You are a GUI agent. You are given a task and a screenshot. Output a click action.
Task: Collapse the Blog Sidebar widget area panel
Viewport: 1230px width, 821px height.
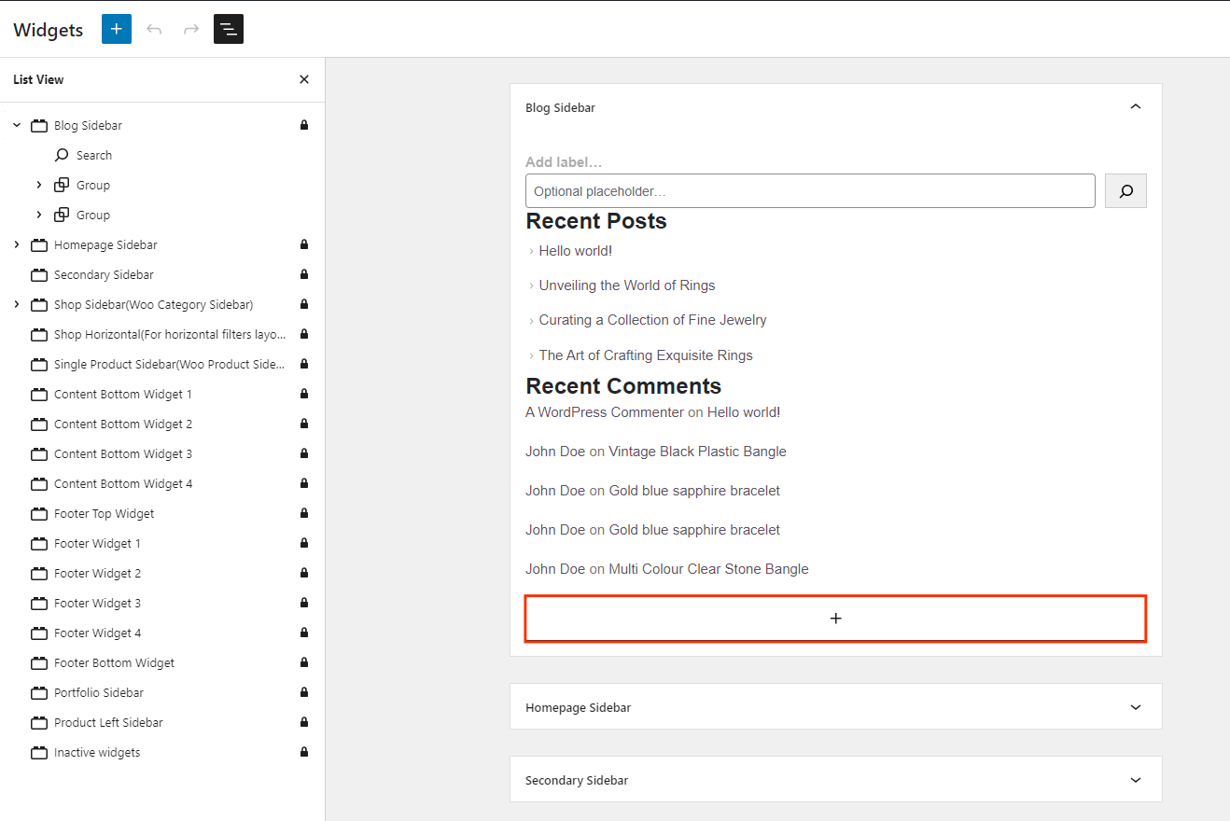1135,107
